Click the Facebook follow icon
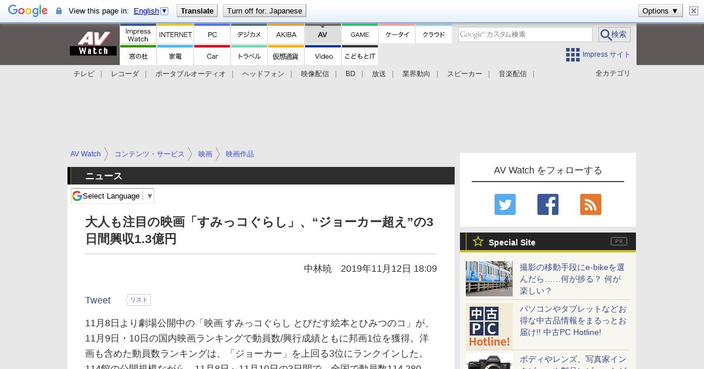Image resolution: width=704 pixels, height=369 pixels. click(x=547, y=204)
